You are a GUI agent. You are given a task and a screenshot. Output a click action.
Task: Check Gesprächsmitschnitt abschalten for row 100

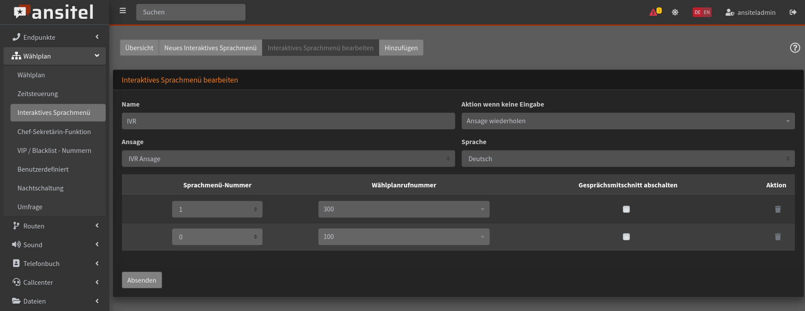pyautogui.click(x=626, y=237)
